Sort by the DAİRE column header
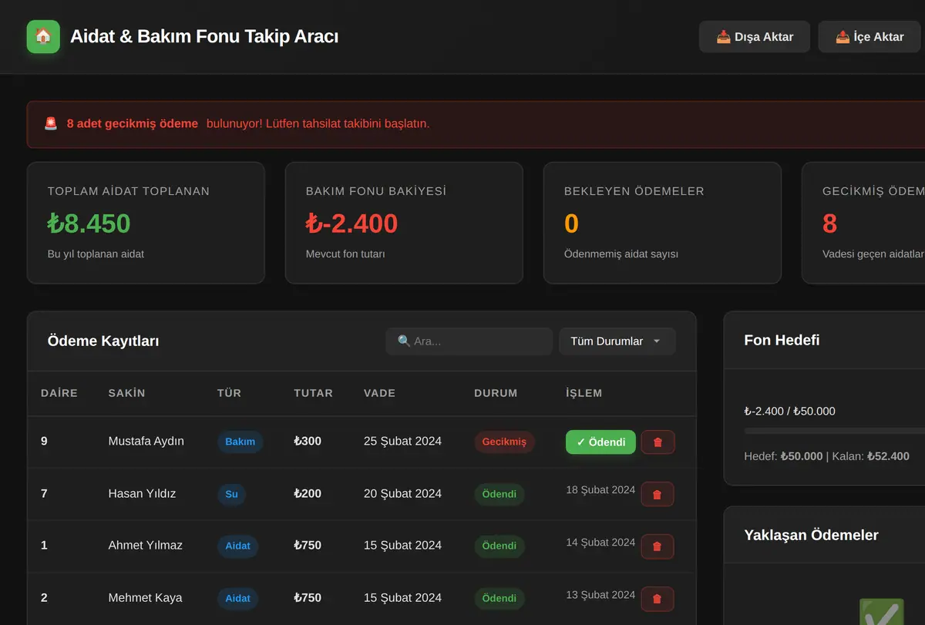Screen dimensions: 925x625 click(x=59, y=393)
